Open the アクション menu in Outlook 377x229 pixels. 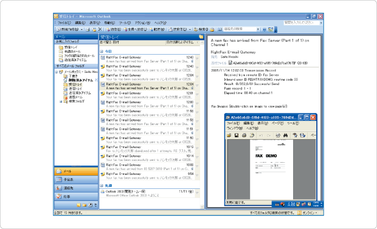coord(142,23)
